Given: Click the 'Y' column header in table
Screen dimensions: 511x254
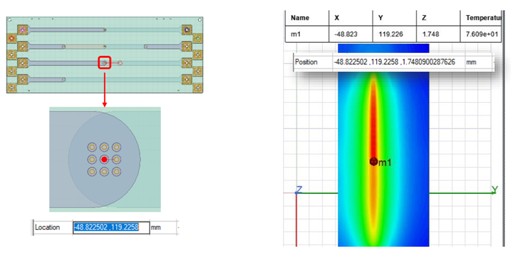Looking at the screenshot, I should pyautogui.click(x=395, y=18).
